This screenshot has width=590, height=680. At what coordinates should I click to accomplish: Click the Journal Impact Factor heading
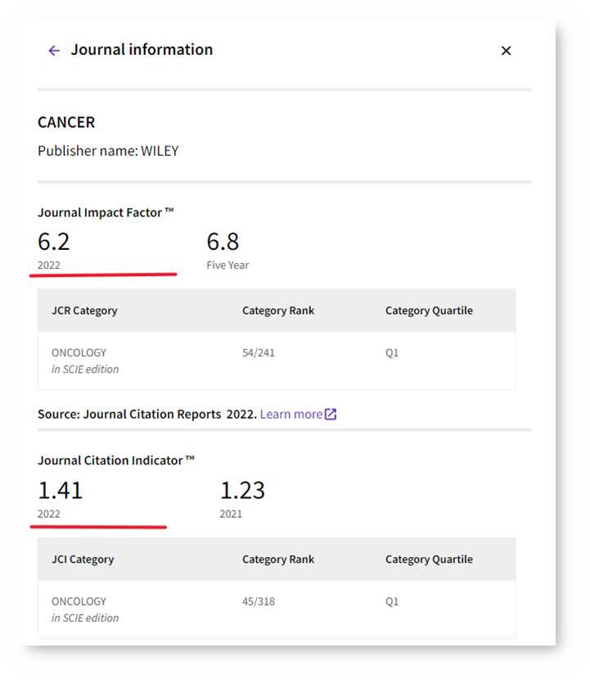[106, 212]
